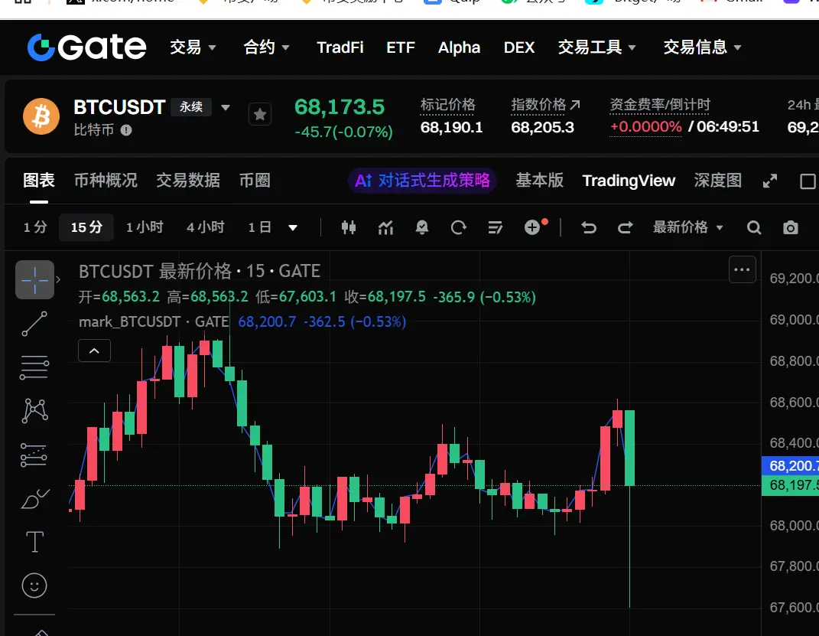Take a chart snapshot with camera

(790, 227)
